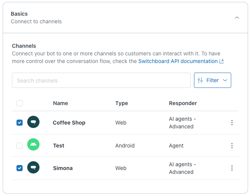Open the three-dot menu for Simona

click(232, 168)
